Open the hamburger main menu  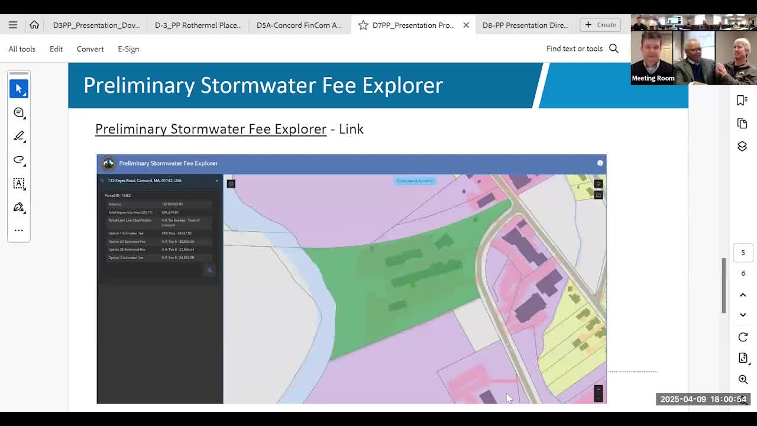click(13, 25)
